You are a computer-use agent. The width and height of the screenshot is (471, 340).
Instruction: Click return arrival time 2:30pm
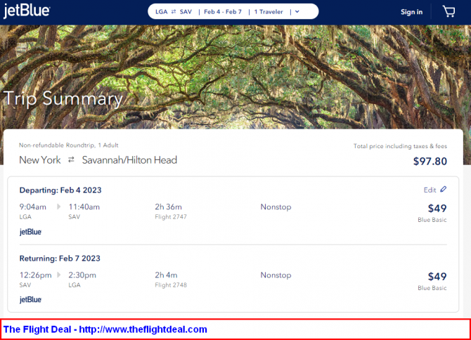coord(82,275)
